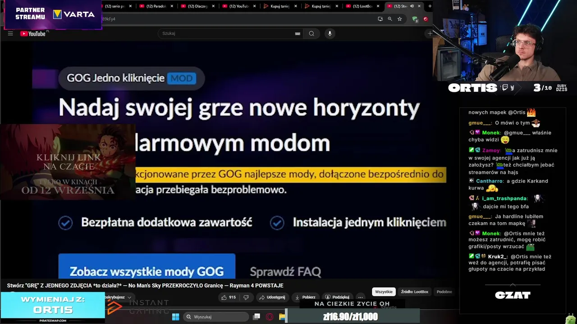Open the Windows Start menu
Image resolution: width=577 pixels, height=324 pixels.
[175, 317]
